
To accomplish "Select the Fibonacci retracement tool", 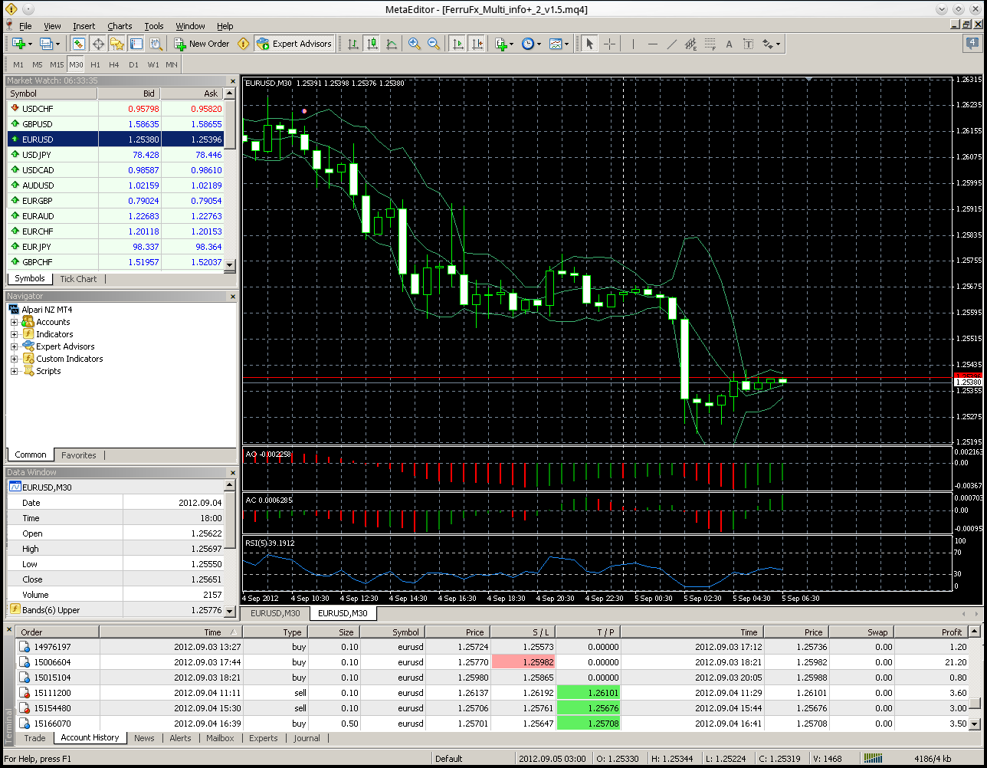I will (x=710, y=44).
